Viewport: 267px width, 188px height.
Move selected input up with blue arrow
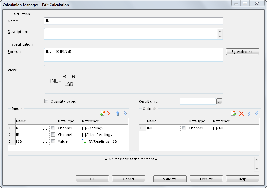click(x=118, y=114)
